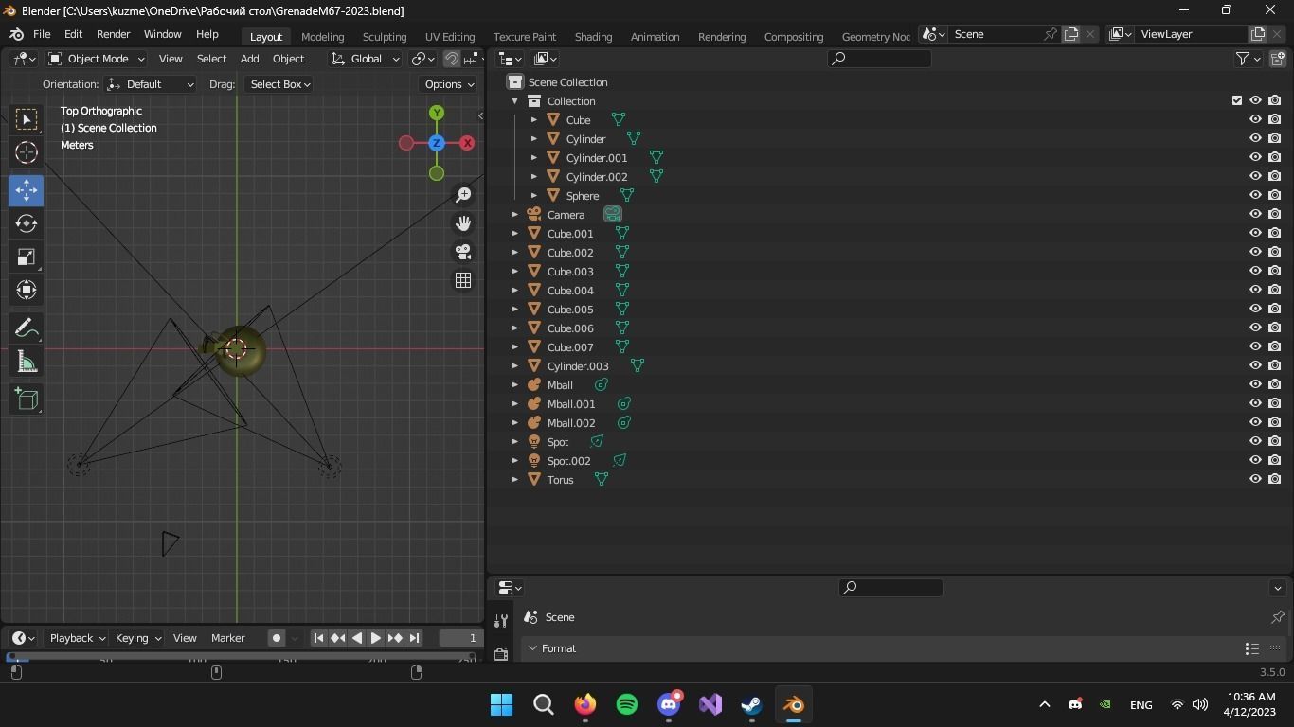Pin the Scene properties panel
This screenshot has height=727, width=1294.
tap(1277, 617)
